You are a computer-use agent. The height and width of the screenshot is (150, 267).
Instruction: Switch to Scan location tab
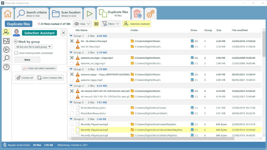(66, 14)
